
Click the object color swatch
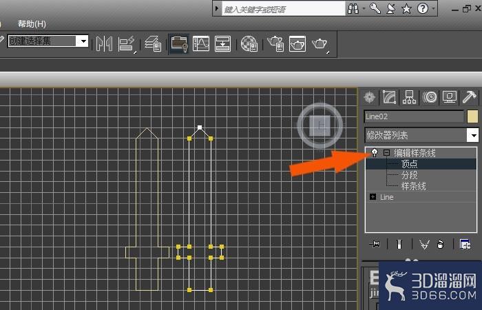click(472, 116)
